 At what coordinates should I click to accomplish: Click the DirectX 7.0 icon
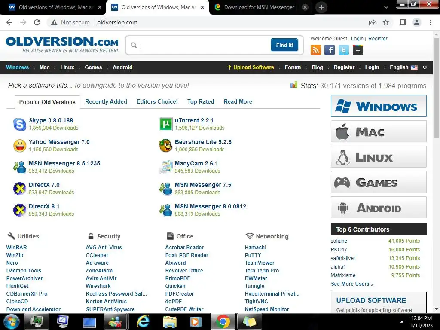(x=20, y=189)
